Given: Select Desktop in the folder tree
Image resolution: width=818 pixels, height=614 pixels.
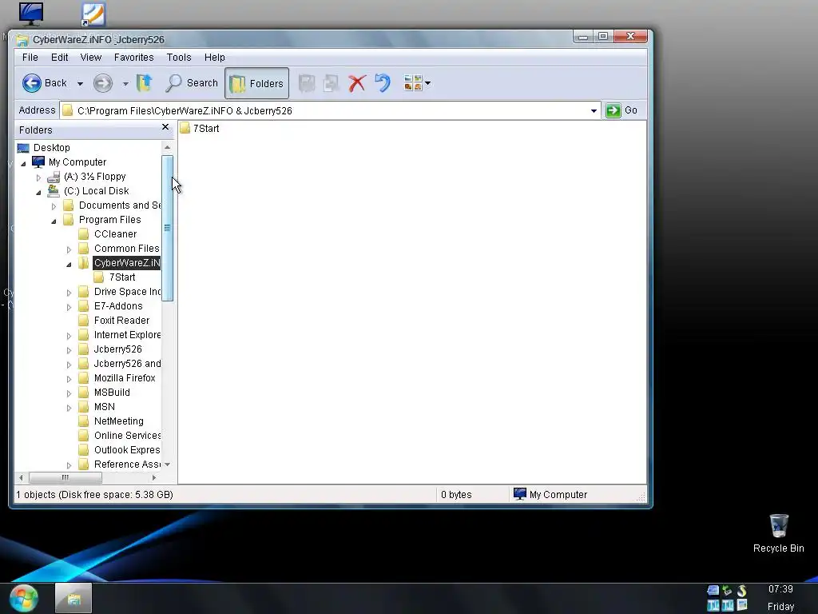Looking at the screenshot, I should pos(52,148).
